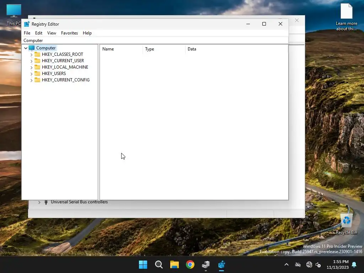Open the Edit menu

point(38,33)
